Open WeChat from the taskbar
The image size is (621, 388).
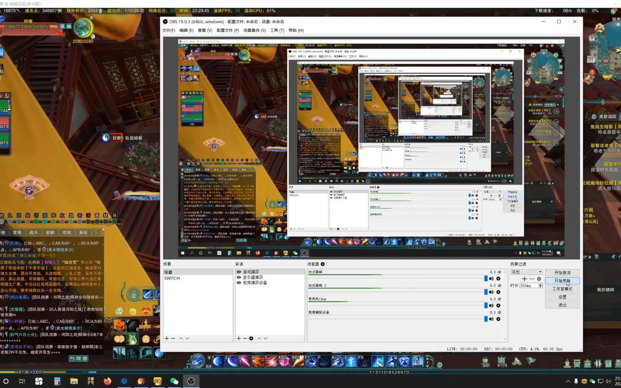[174, 381]
